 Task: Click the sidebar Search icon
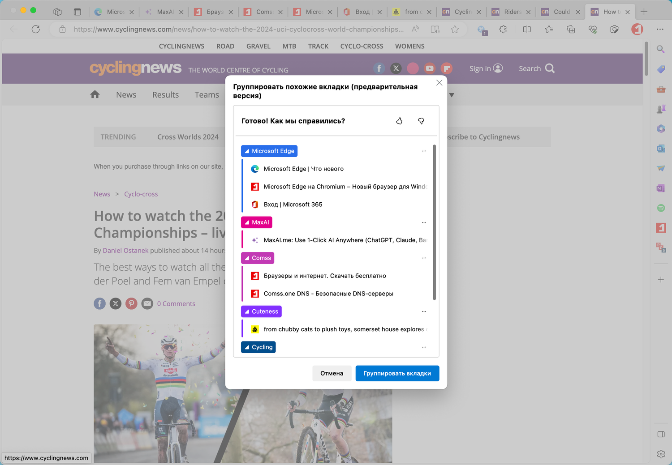point(661,49)
